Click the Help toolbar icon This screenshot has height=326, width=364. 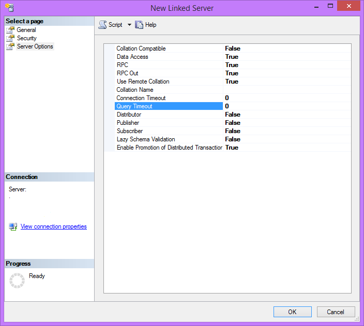point(139,25)
